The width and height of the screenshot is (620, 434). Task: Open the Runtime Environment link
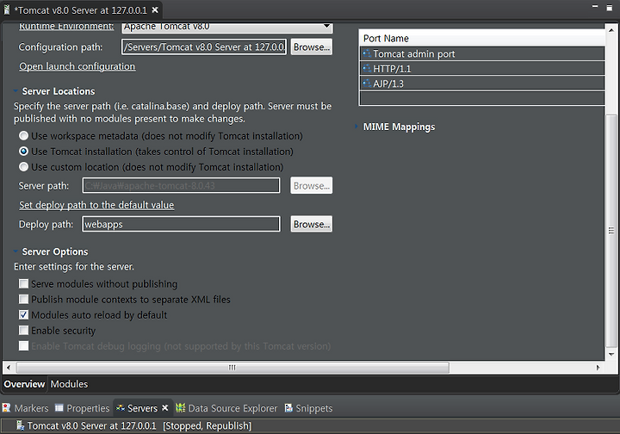pyautogui.click(x=66, y=26)
